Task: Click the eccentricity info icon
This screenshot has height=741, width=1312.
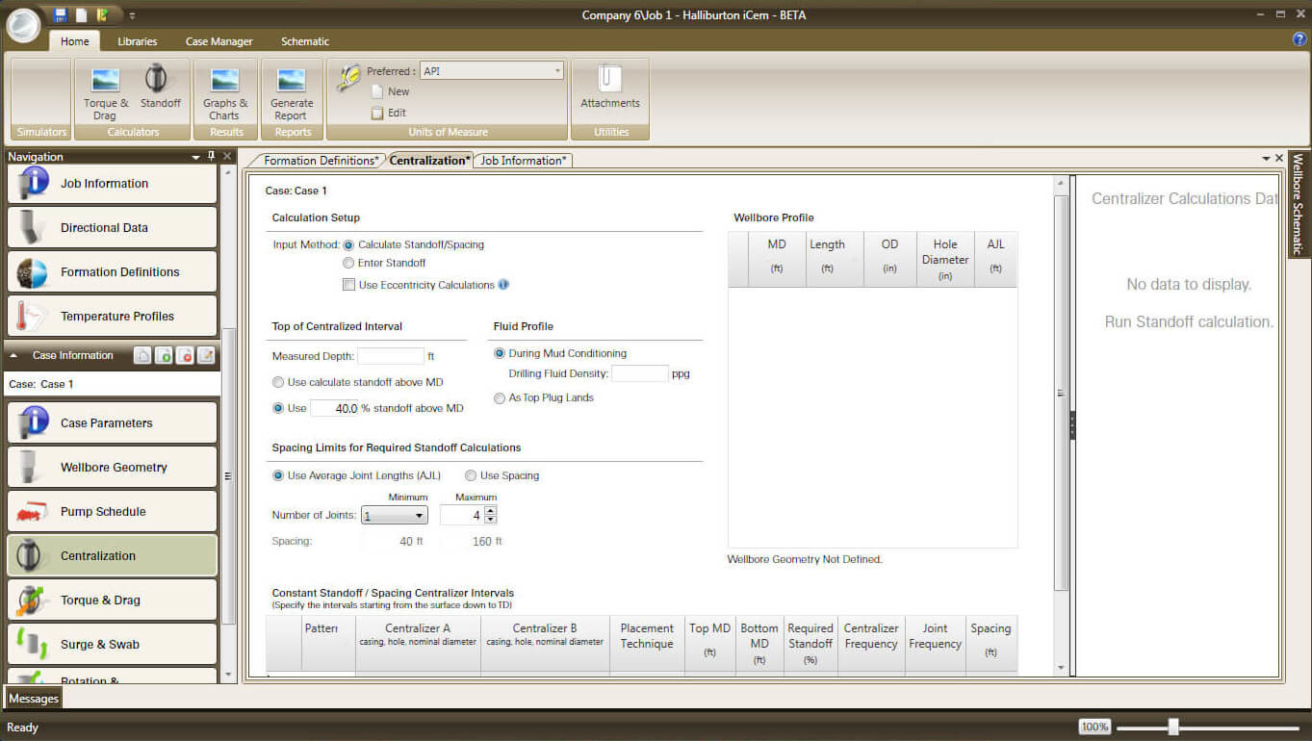Action: pyautogui.click(x=503, y=285)
